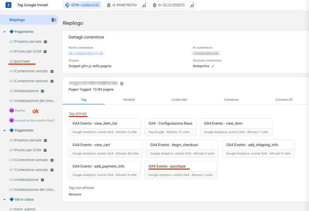Click the clear events icon beside Riepilogo
Screen dimensions: 309x211
(x=53, y=20)
